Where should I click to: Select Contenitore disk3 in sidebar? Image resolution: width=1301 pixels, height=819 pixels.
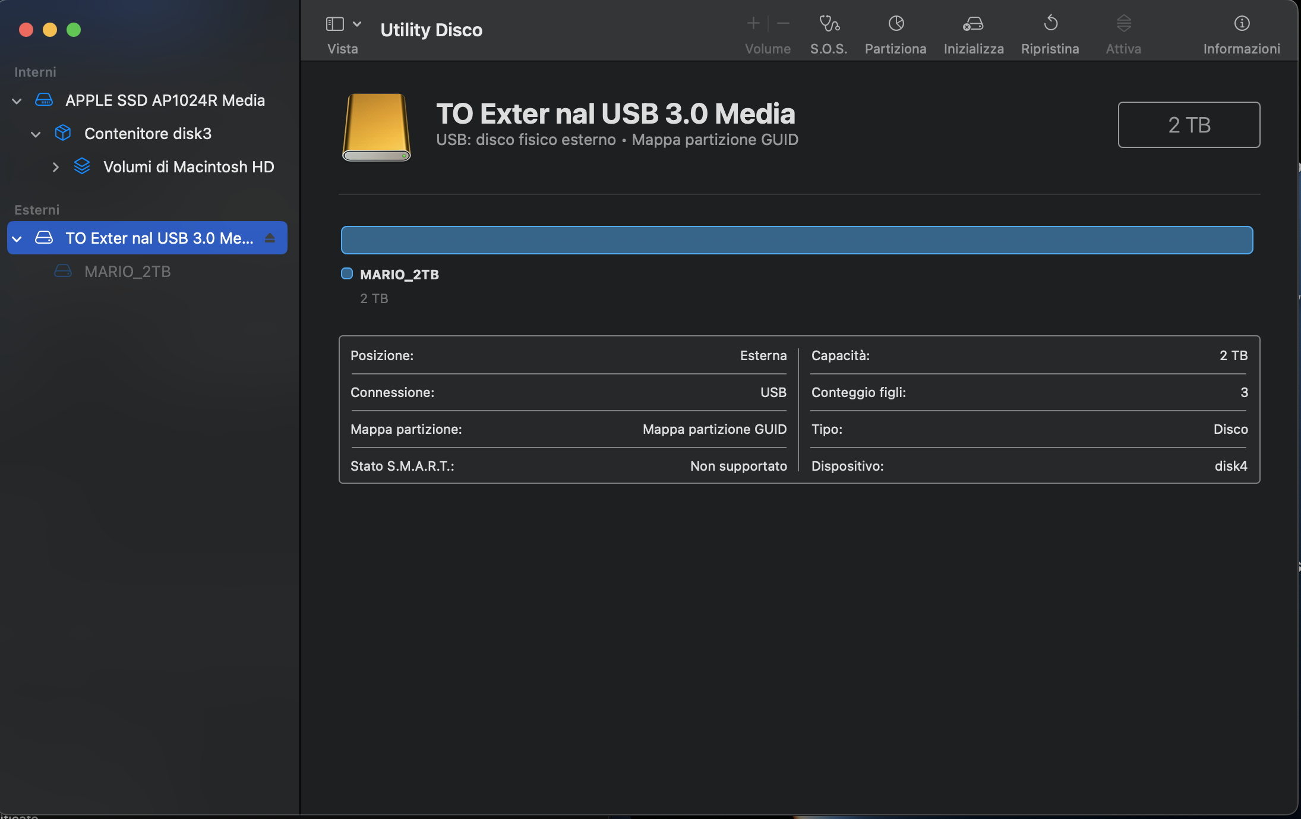(x=147, y=134)
